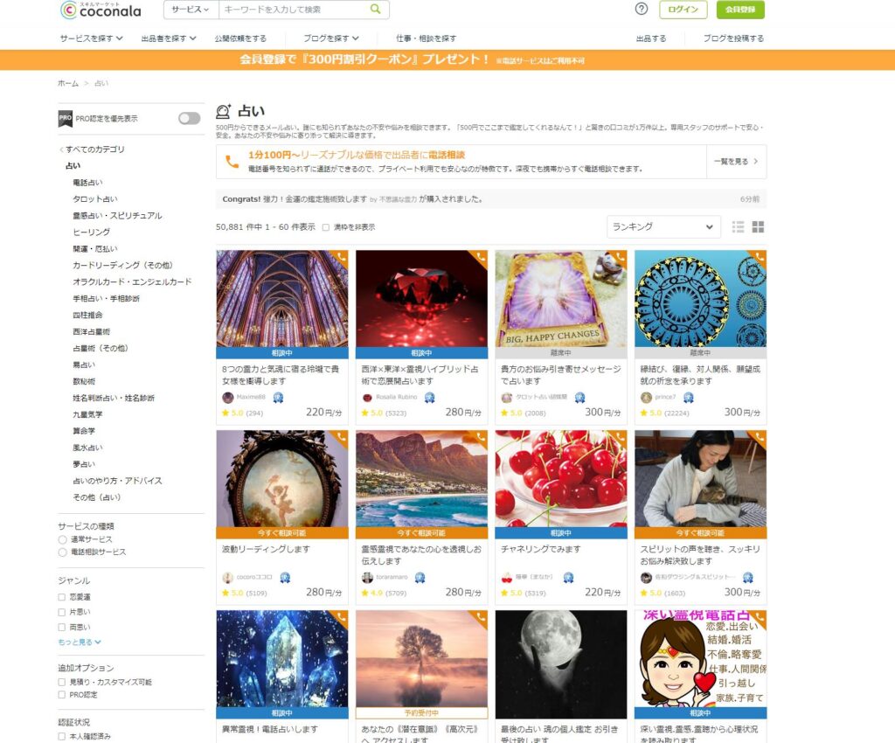Click phone icon on cathedral service card
Viewport: 895px width, 743px height.
342,257
